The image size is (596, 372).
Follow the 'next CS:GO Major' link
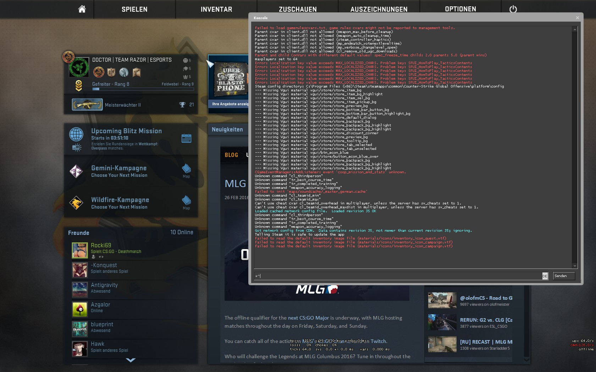[x=309, y=318]
